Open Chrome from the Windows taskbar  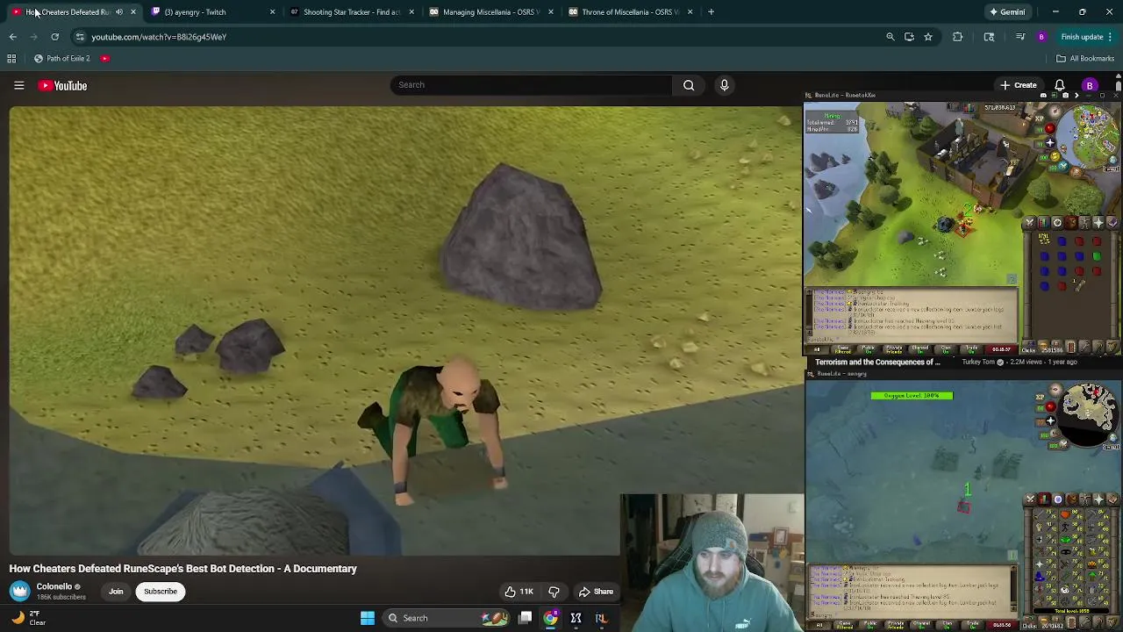point(550,618)
